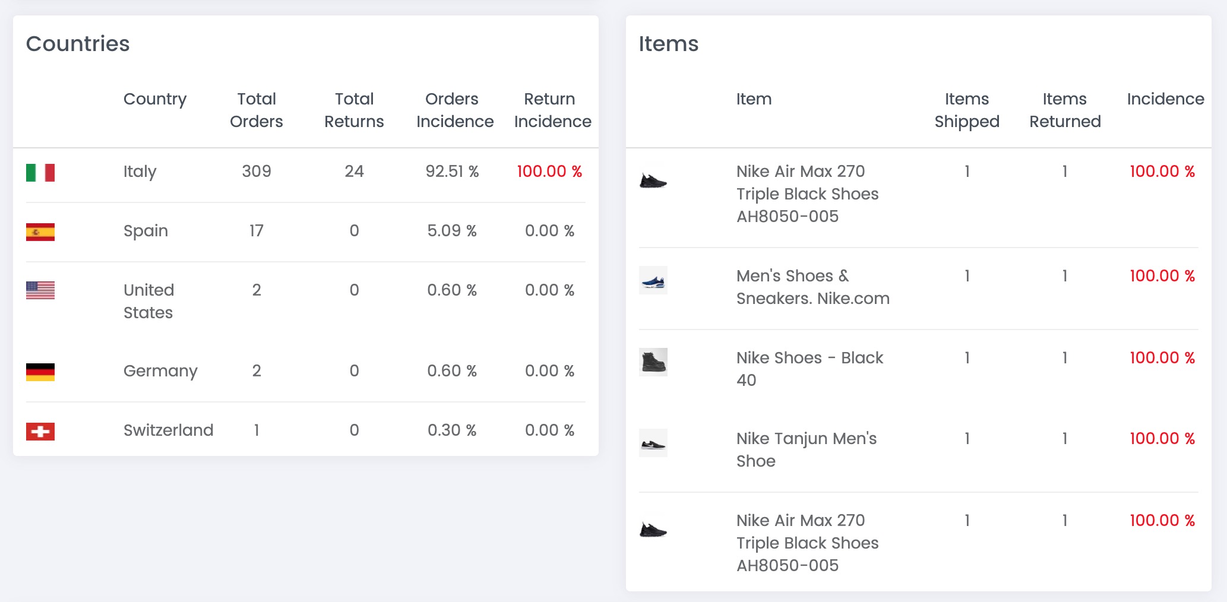
Task: Click Germany's total orders value 2
Action: point(257,371)
